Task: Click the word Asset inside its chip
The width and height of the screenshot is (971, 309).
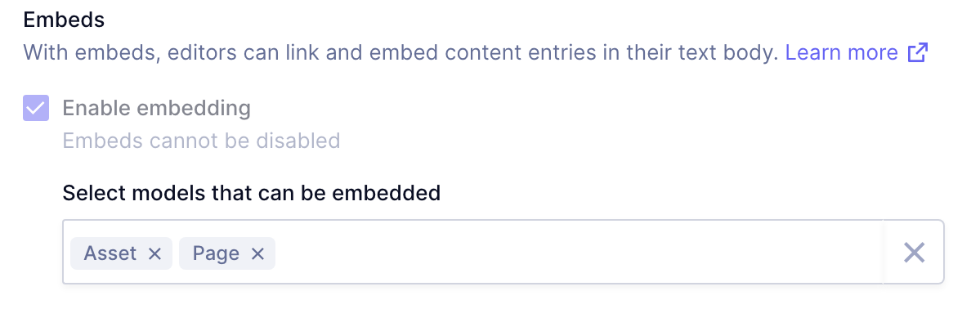Action: pyautogui.click(x=110, y=253)
